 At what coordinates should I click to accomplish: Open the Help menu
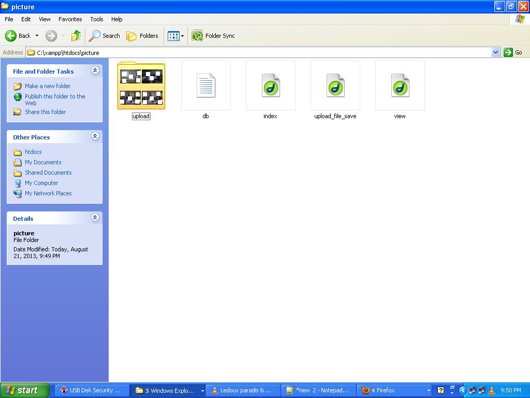[x=116, y=19]
